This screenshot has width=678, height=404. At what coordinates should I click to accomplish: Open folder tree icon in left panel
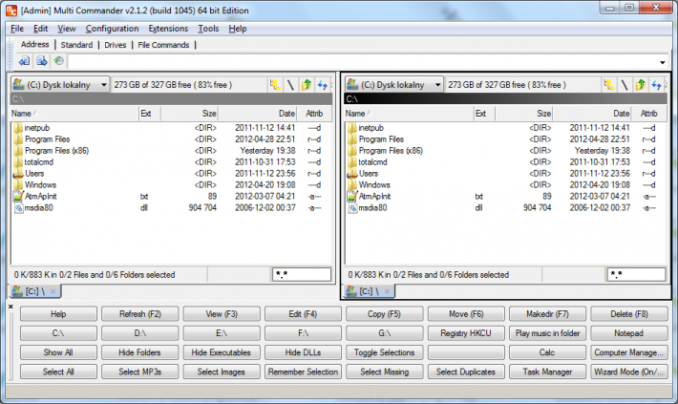(275, 84)
